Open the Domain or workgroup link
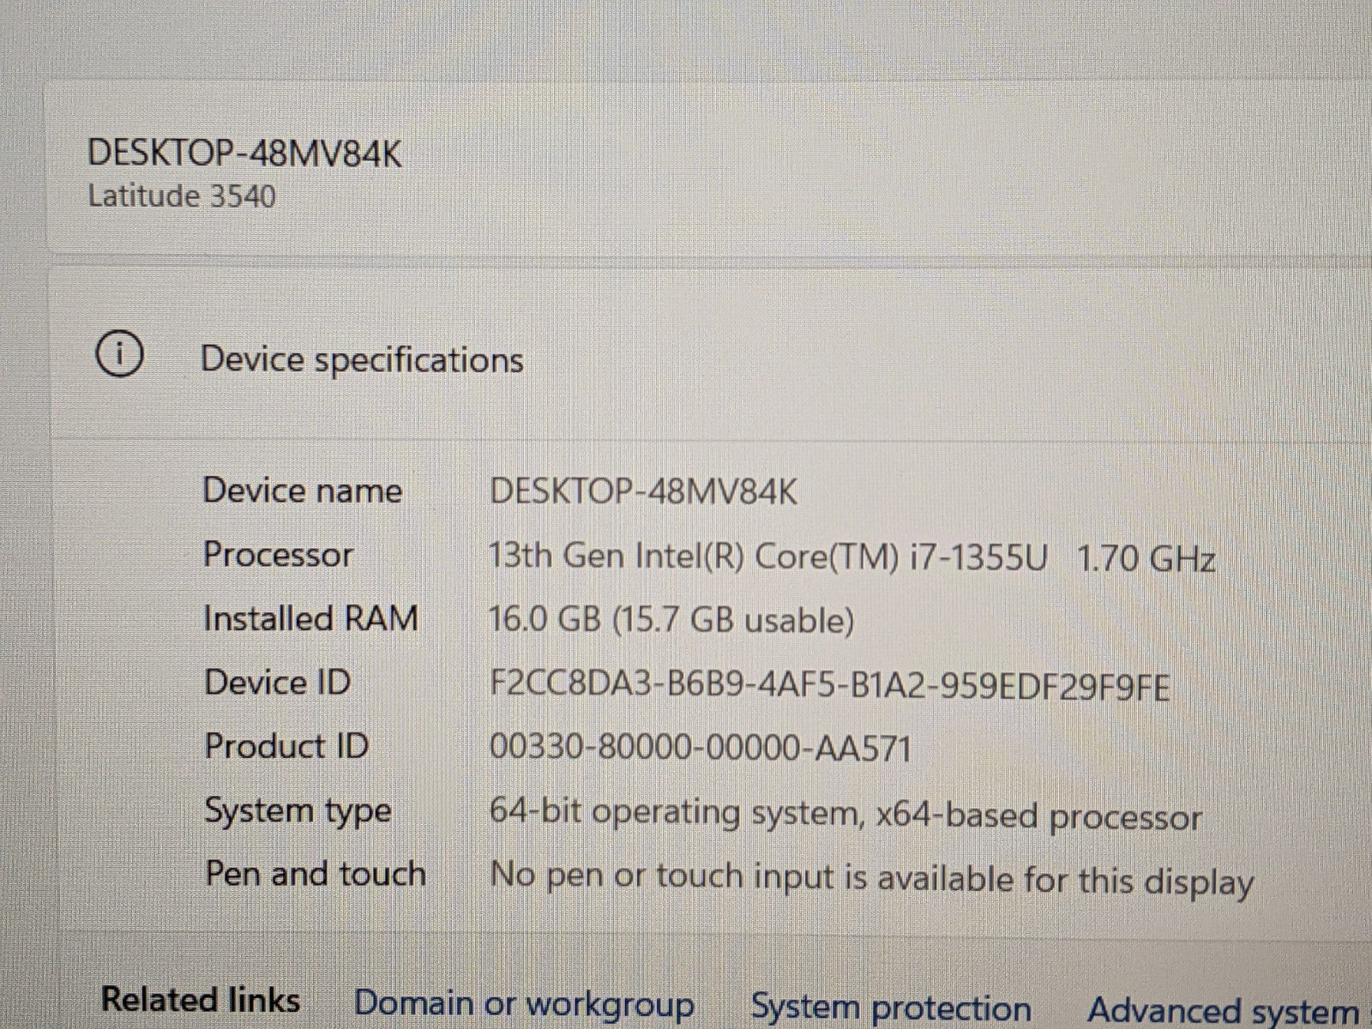 pos(523,1004)
